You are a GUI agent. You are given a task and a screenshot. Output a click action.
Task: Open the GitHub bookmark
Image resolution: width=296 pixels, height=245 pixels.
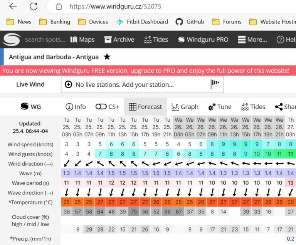click(x=190, y=22)
